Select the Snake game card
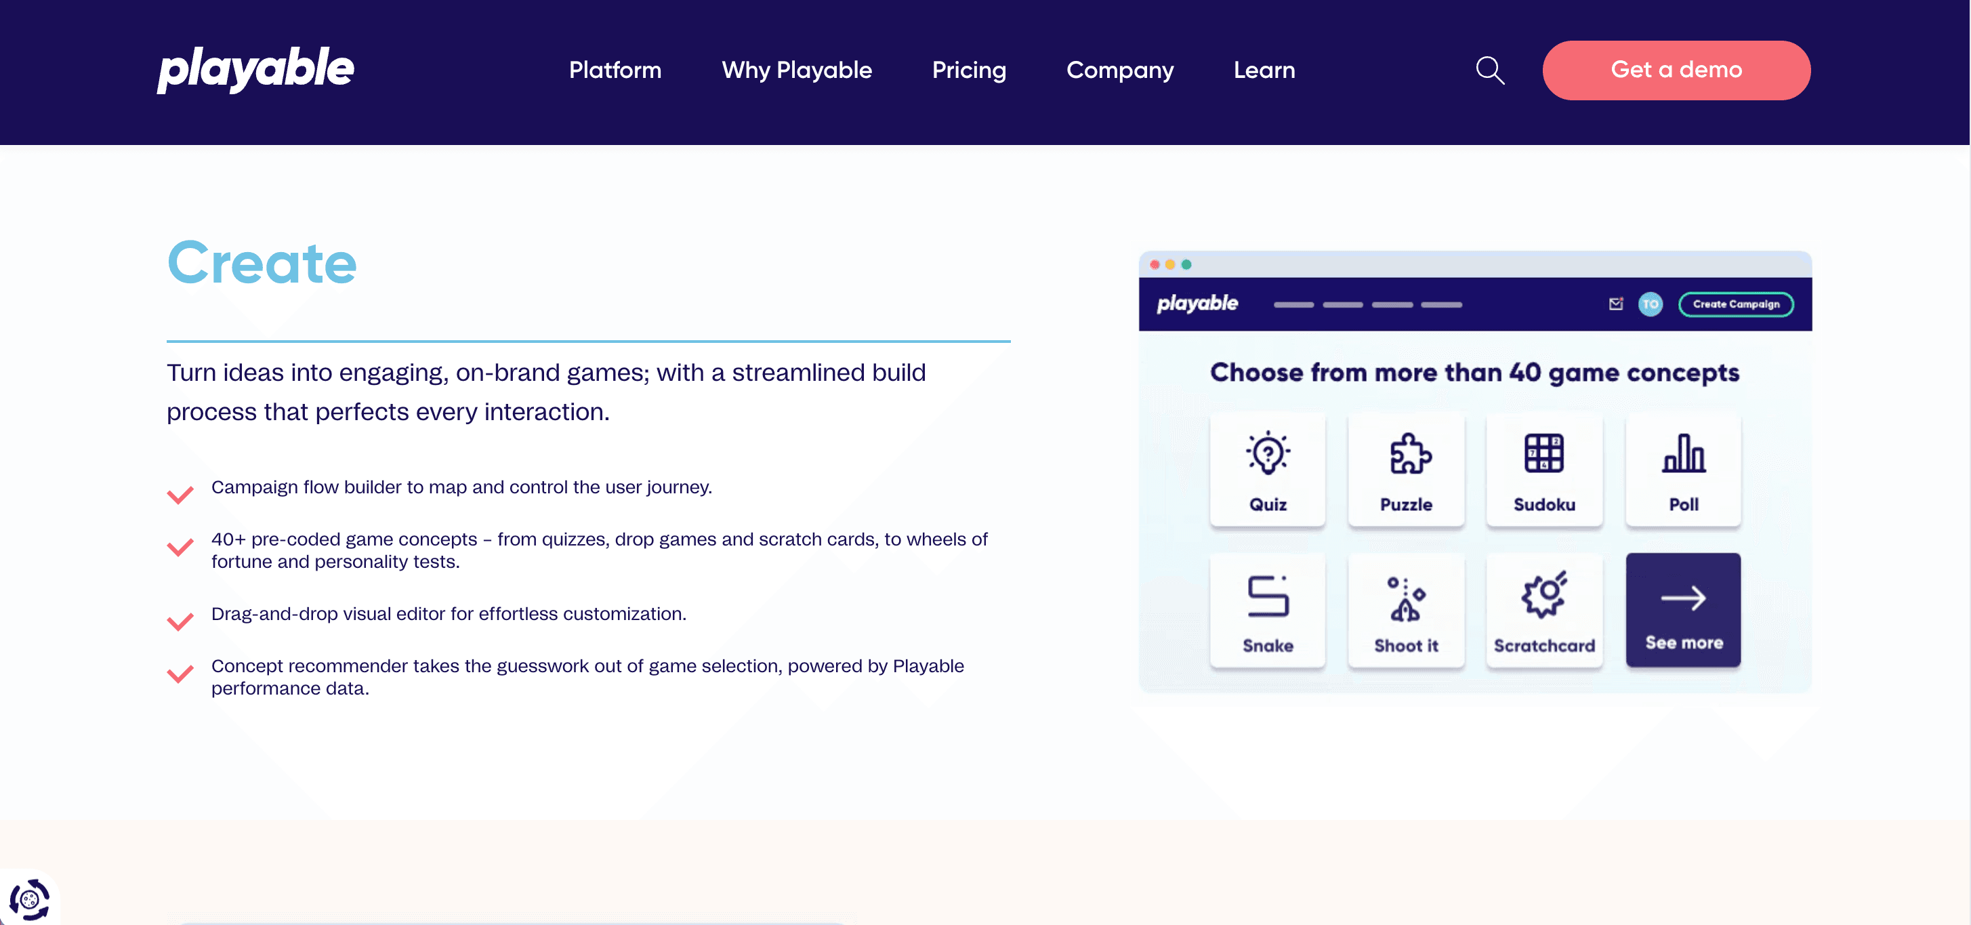The height and width of the screenshot is (925, 1971). click(x=1267, y=611)
